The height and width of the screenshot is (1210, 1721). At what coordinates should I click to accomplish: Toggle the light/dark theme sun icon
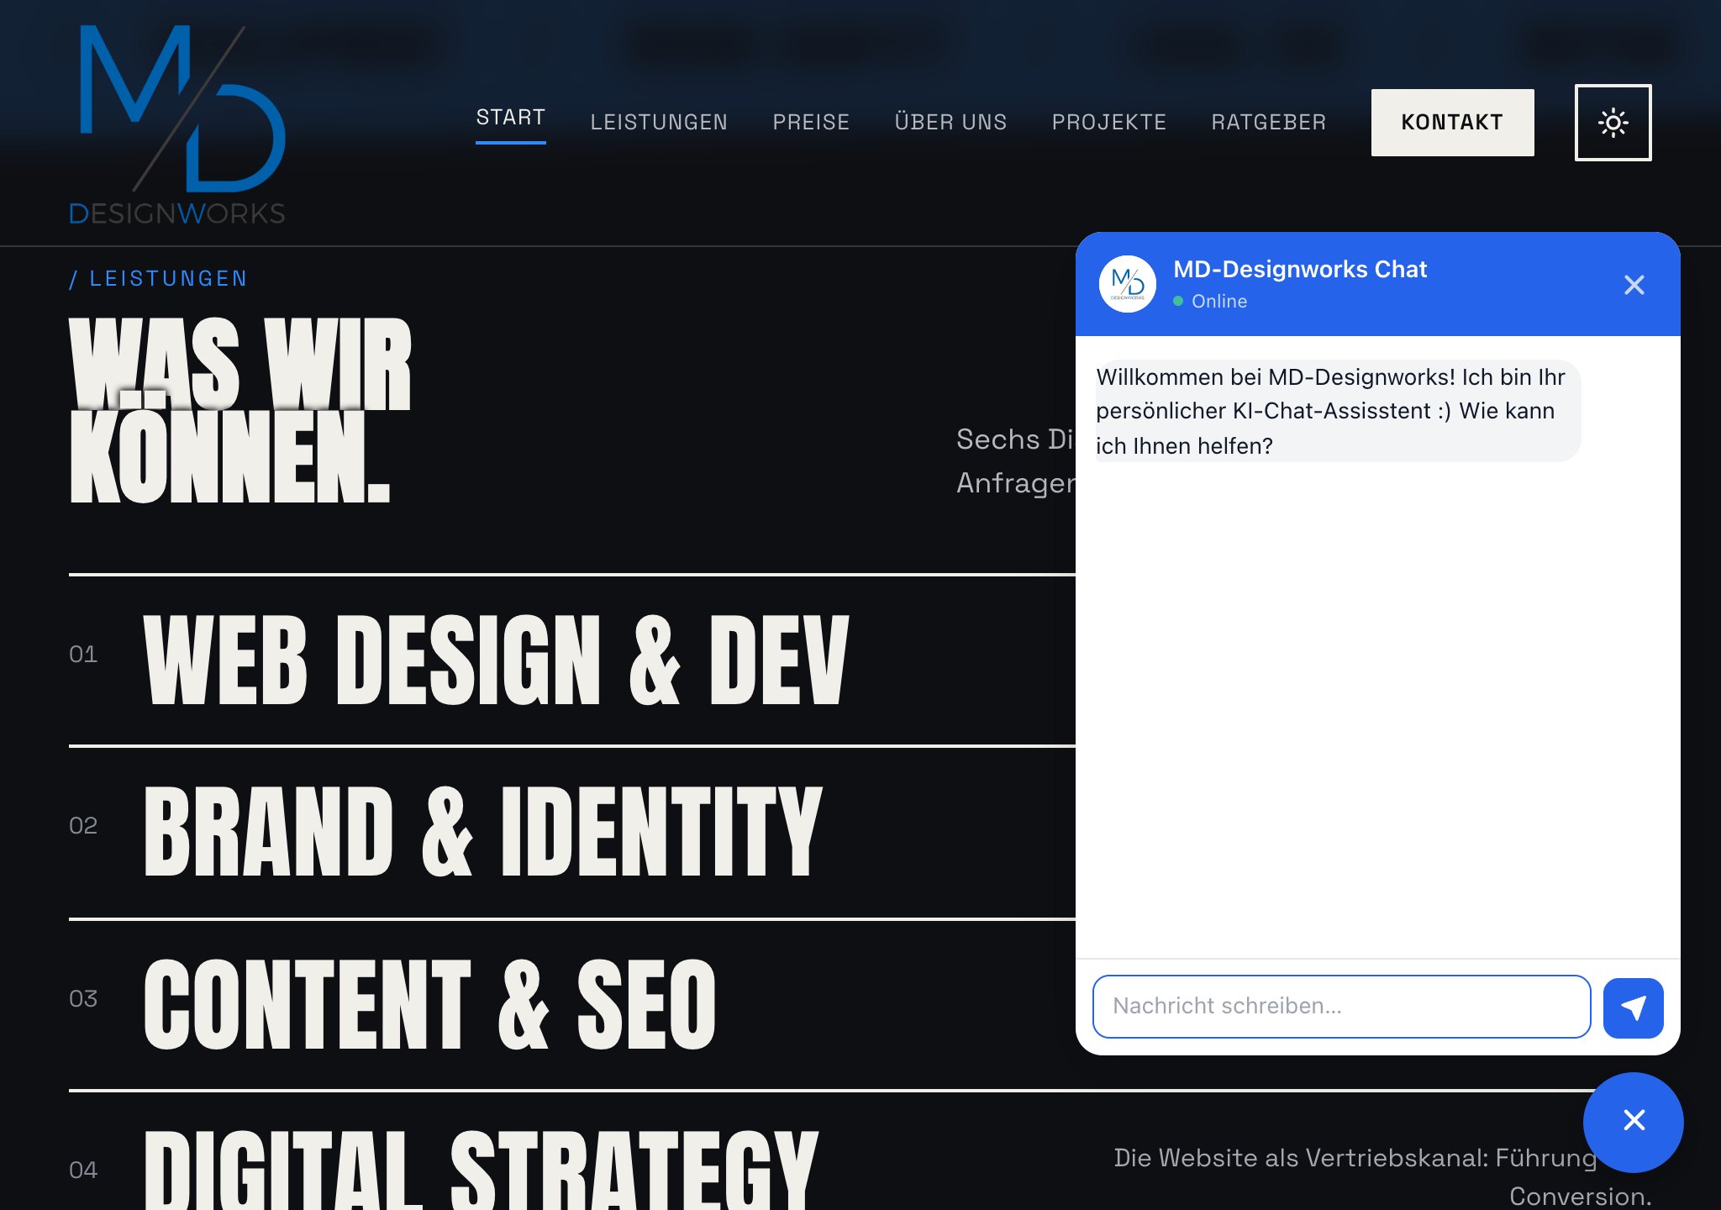pyautogui.click(x=1613, y=123)
